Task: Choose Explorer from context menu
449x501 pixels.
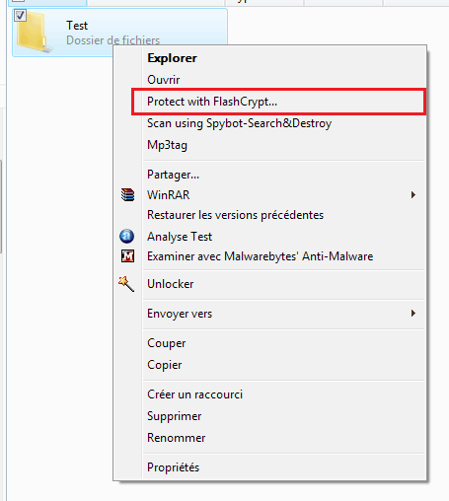Action: (x=172, y=58)
